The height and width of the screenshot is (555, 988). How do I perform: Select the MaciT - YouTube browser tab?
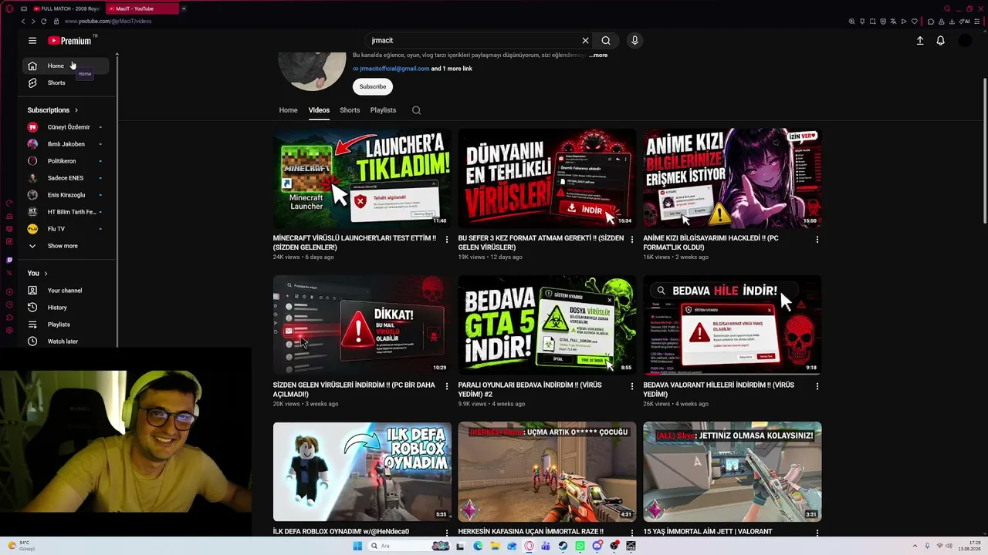click(x=144, y=8)
